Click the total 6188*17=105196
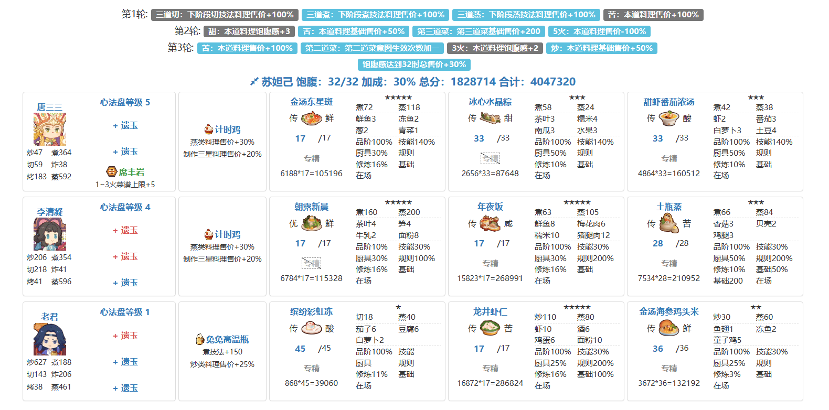This screenshot has width=829, height=410. tap(311, 174)
